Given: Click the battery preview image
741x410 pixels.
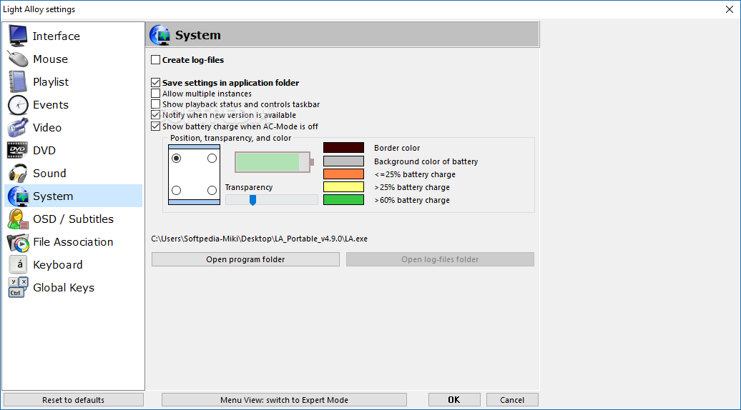Looking at the screenshot, I should tap(274, 162).
